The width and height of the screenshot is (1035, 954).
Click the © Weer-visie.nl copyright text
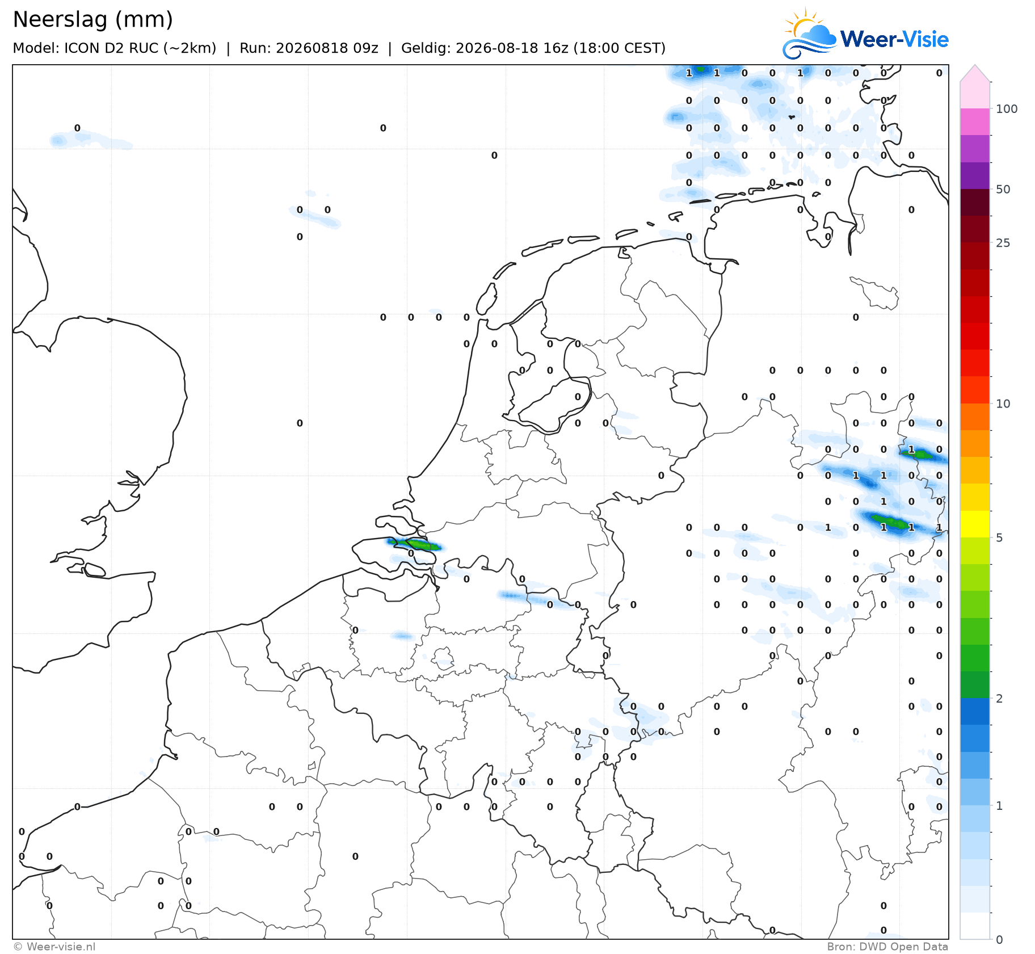point(54,947)
